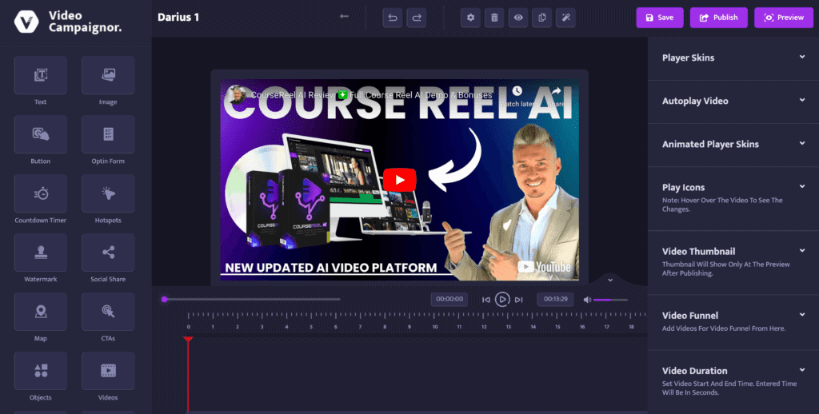Image resolution: width=819 pixels, height=414 pixels.
Task: Adjust the purple volume slider
Action: [x=610, y=300]
